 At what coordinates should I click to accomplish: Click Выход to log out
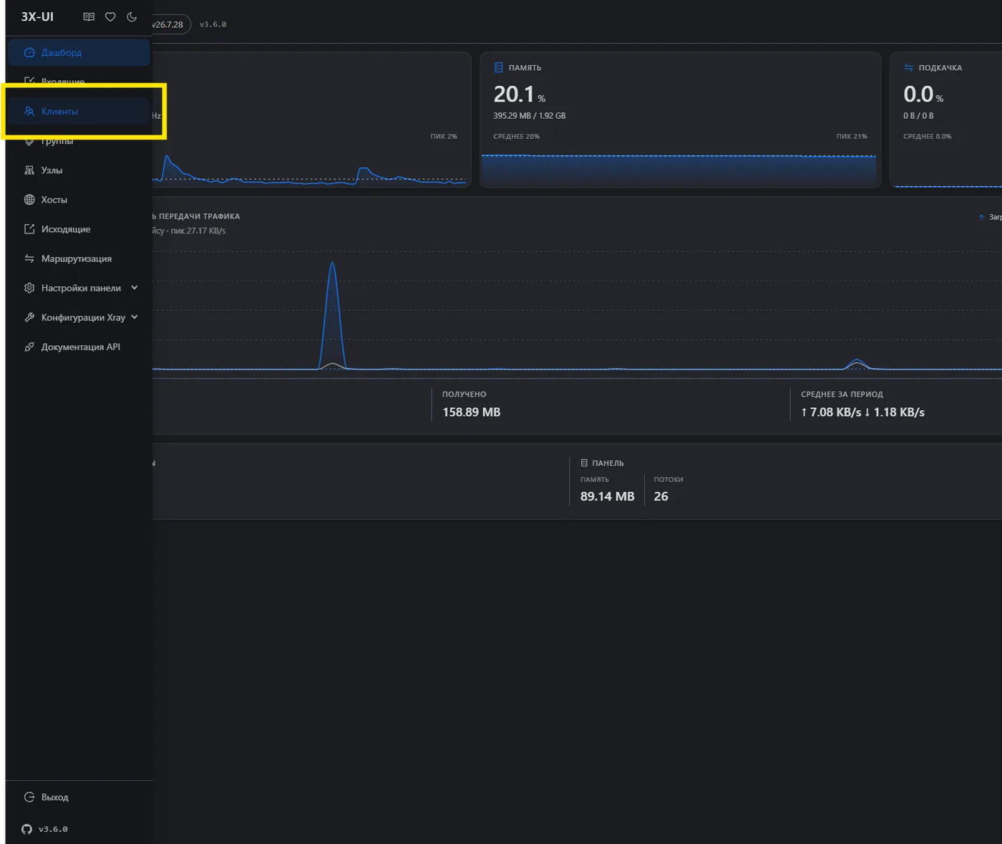79,797
